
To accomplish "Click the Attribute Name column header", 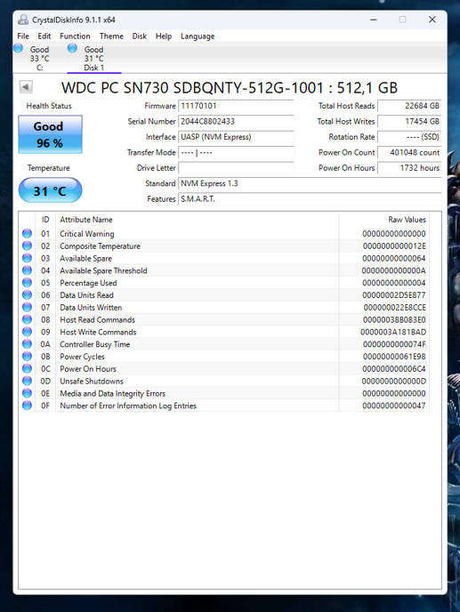I will (x=198, y=220).
